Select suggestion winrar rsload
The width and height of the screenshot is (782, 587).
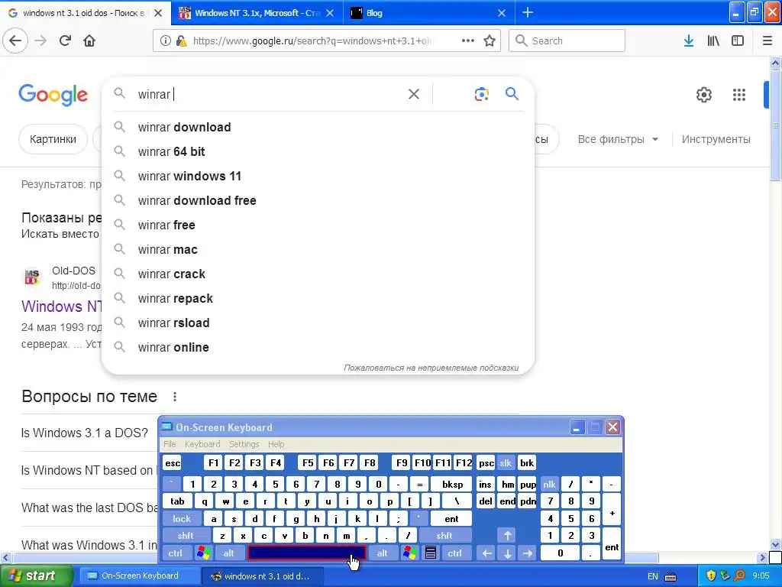318,323
